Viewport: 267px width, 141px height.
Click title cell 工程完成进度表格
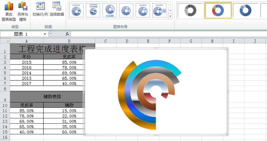pos(52,49)
